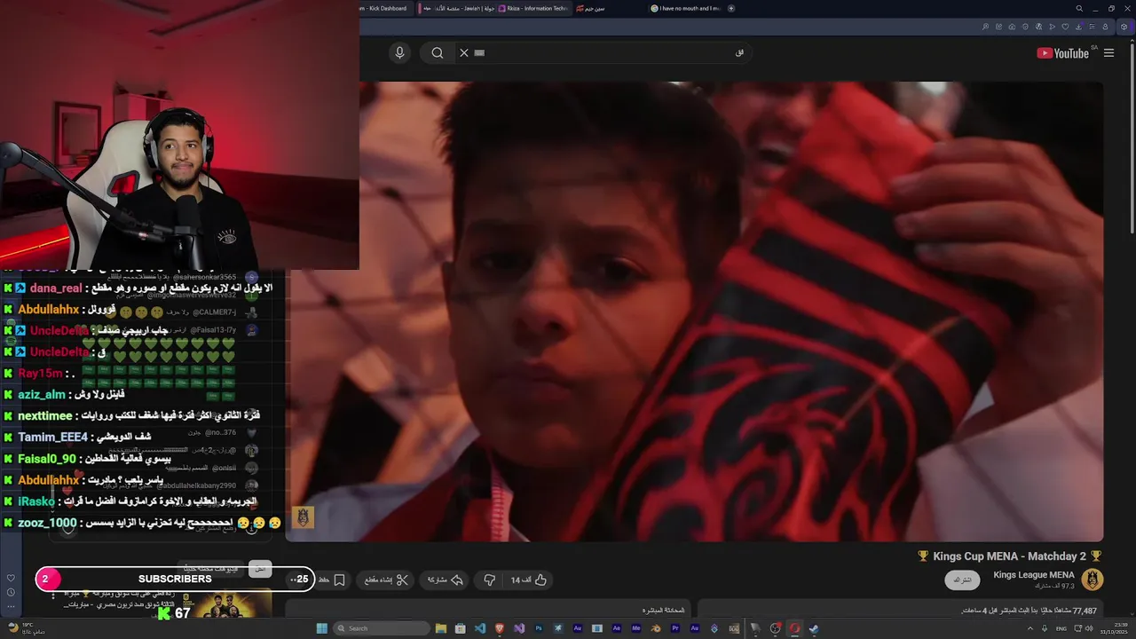
Task: Click the Faisal0_90 chat username
Action: tap(48, 459)
